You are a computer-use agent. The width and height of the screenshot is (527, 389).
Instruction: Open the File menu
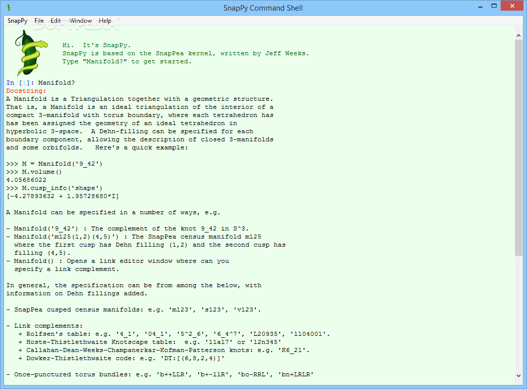[39, 21]
